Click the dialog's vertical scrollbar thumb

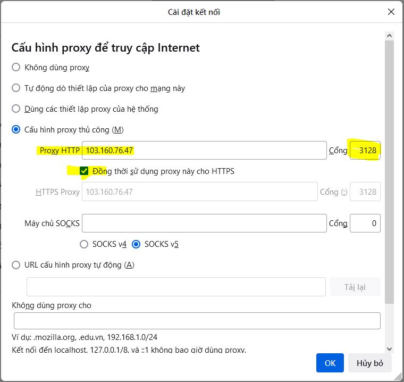pos(390,170)
